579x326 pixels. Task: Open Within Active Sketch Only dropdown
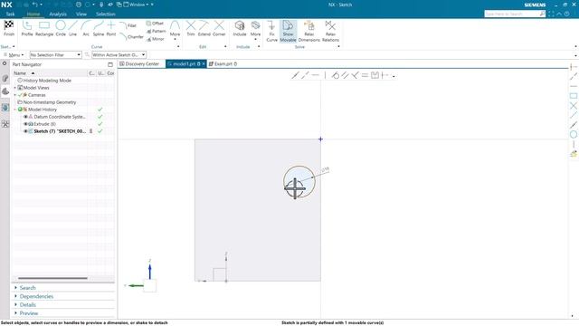(119, 54)
